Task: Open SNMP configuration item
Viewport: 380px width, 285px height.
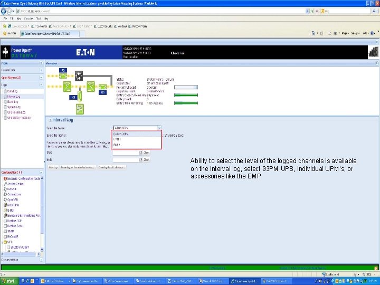Action: pyautogui.click(x=9, y=231)
